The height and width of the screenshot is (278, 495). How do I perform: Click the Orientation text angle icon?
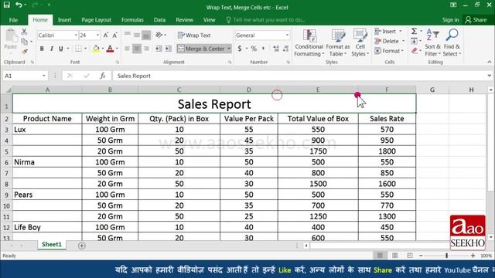tap(159, 35)
